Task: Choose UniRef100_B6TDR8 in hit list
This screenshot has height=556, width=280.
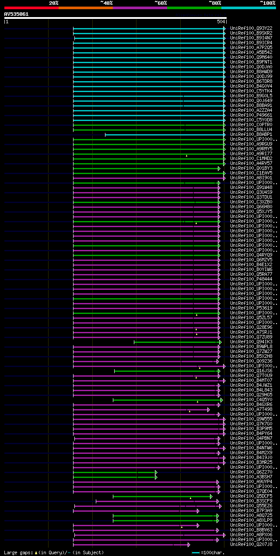Action: click(x=251, y=81)
